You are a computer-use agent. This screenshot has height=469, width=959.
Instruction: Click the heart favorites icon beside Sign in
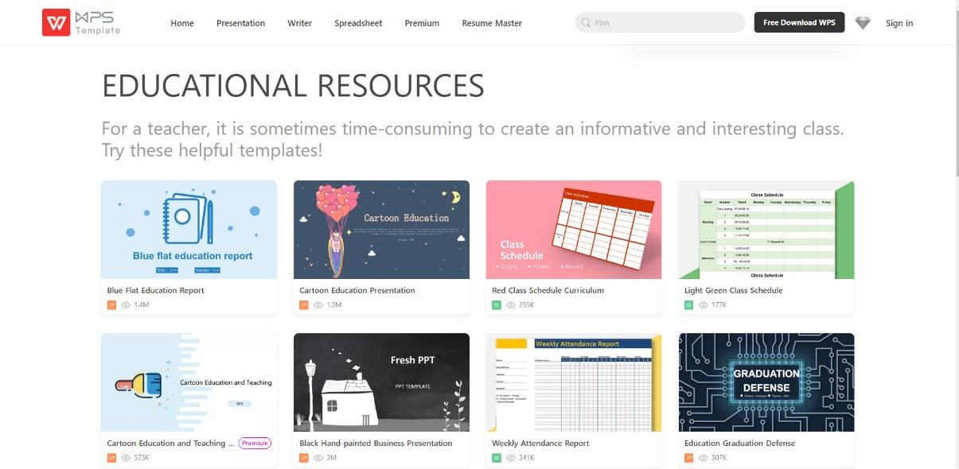(x=862, y=22)
